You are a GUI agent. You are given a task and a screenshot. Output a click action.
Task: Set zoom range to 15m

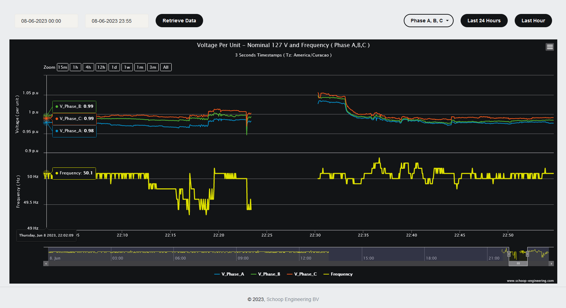pos(62,67)
